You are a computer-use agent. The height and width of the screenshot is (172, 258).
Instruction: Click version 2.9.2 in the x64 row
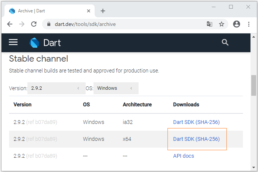(19, 139)
